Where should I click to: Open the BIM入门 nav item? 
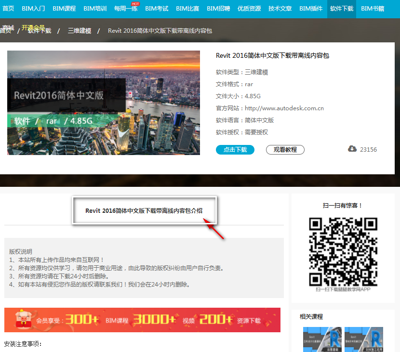[33, 9]
